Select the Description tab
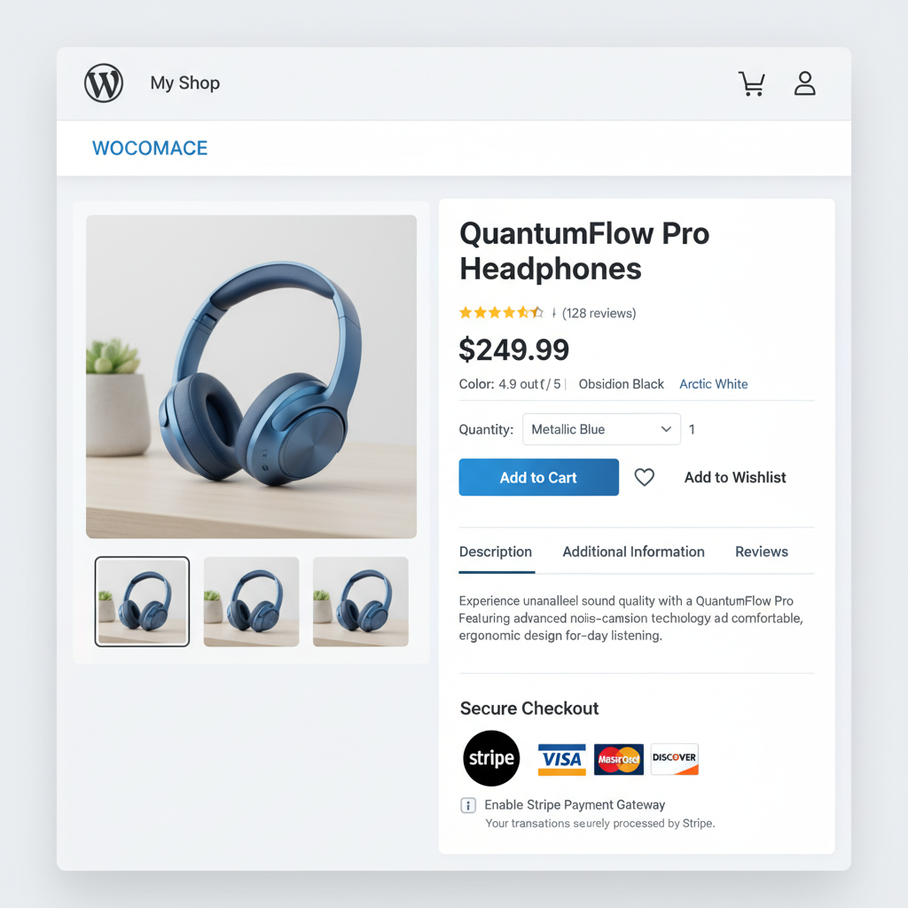This screenshot has width=908, height=908. (x=496, y=552)
